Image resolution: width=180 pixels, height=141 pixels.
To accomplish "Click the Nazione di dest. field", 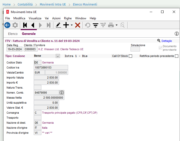I will click(38, 123).
